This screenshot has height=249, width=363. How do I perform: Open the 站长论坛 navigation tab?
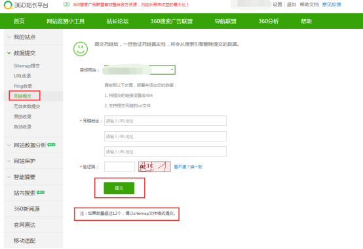point(117,21)
